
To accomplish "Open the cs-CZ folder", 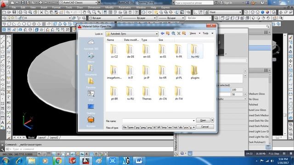I will click(114, 51).
